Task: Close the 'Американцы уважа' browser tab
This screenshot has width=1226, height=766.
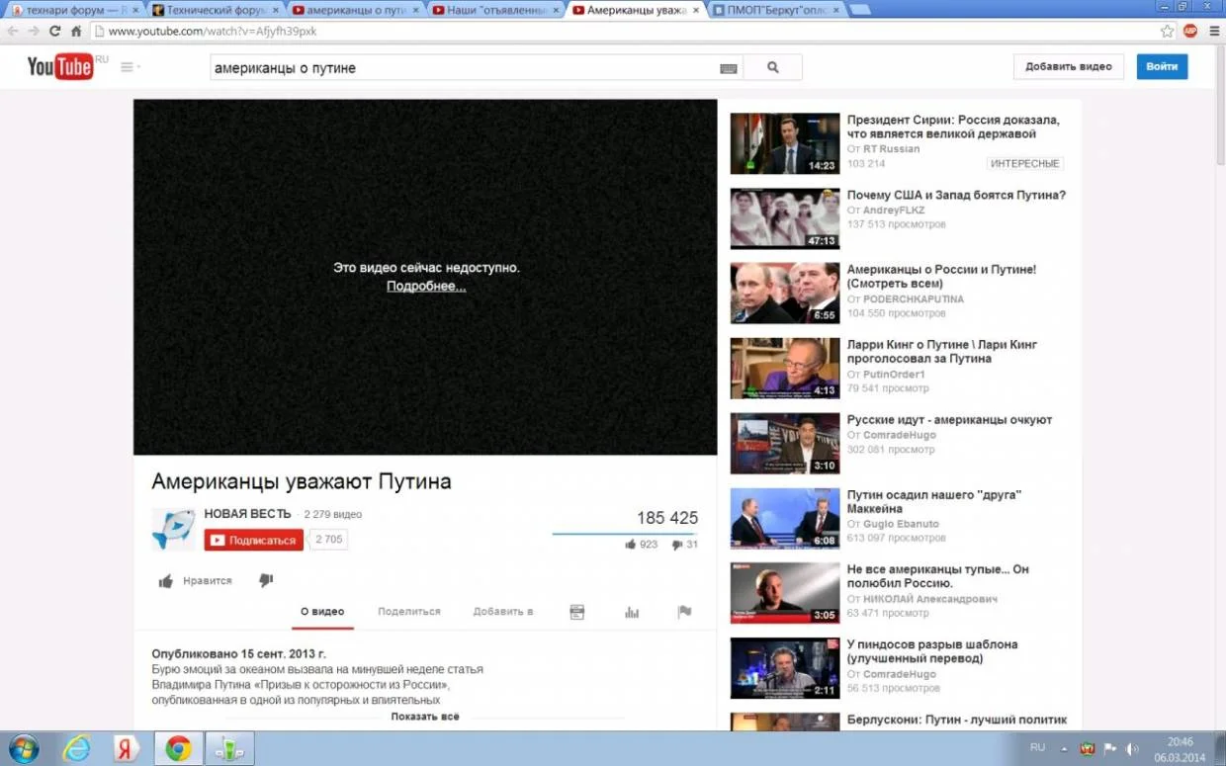Action: tap(695, 10)
